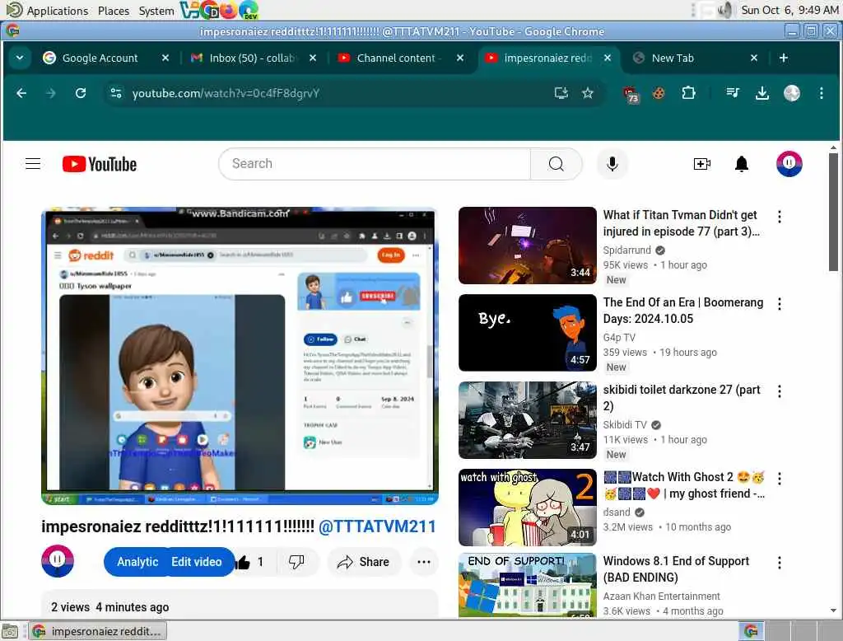Close the Channel content tab

(459, 58)
